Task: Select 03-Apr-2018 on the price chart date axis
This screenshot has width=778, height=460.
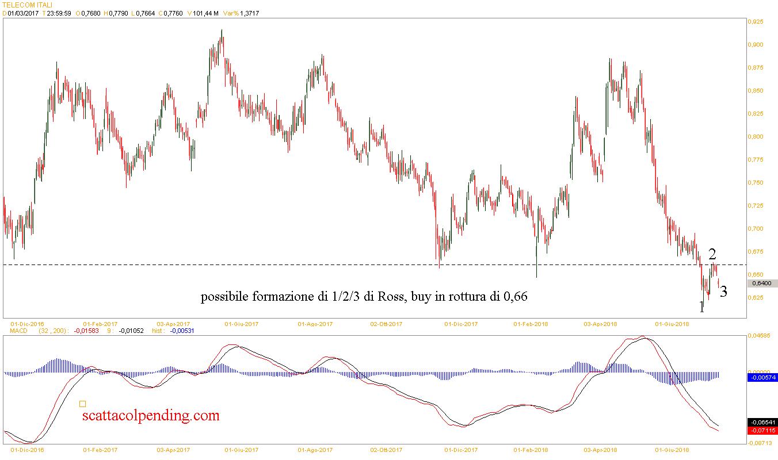Action: (x=601, y=324)
